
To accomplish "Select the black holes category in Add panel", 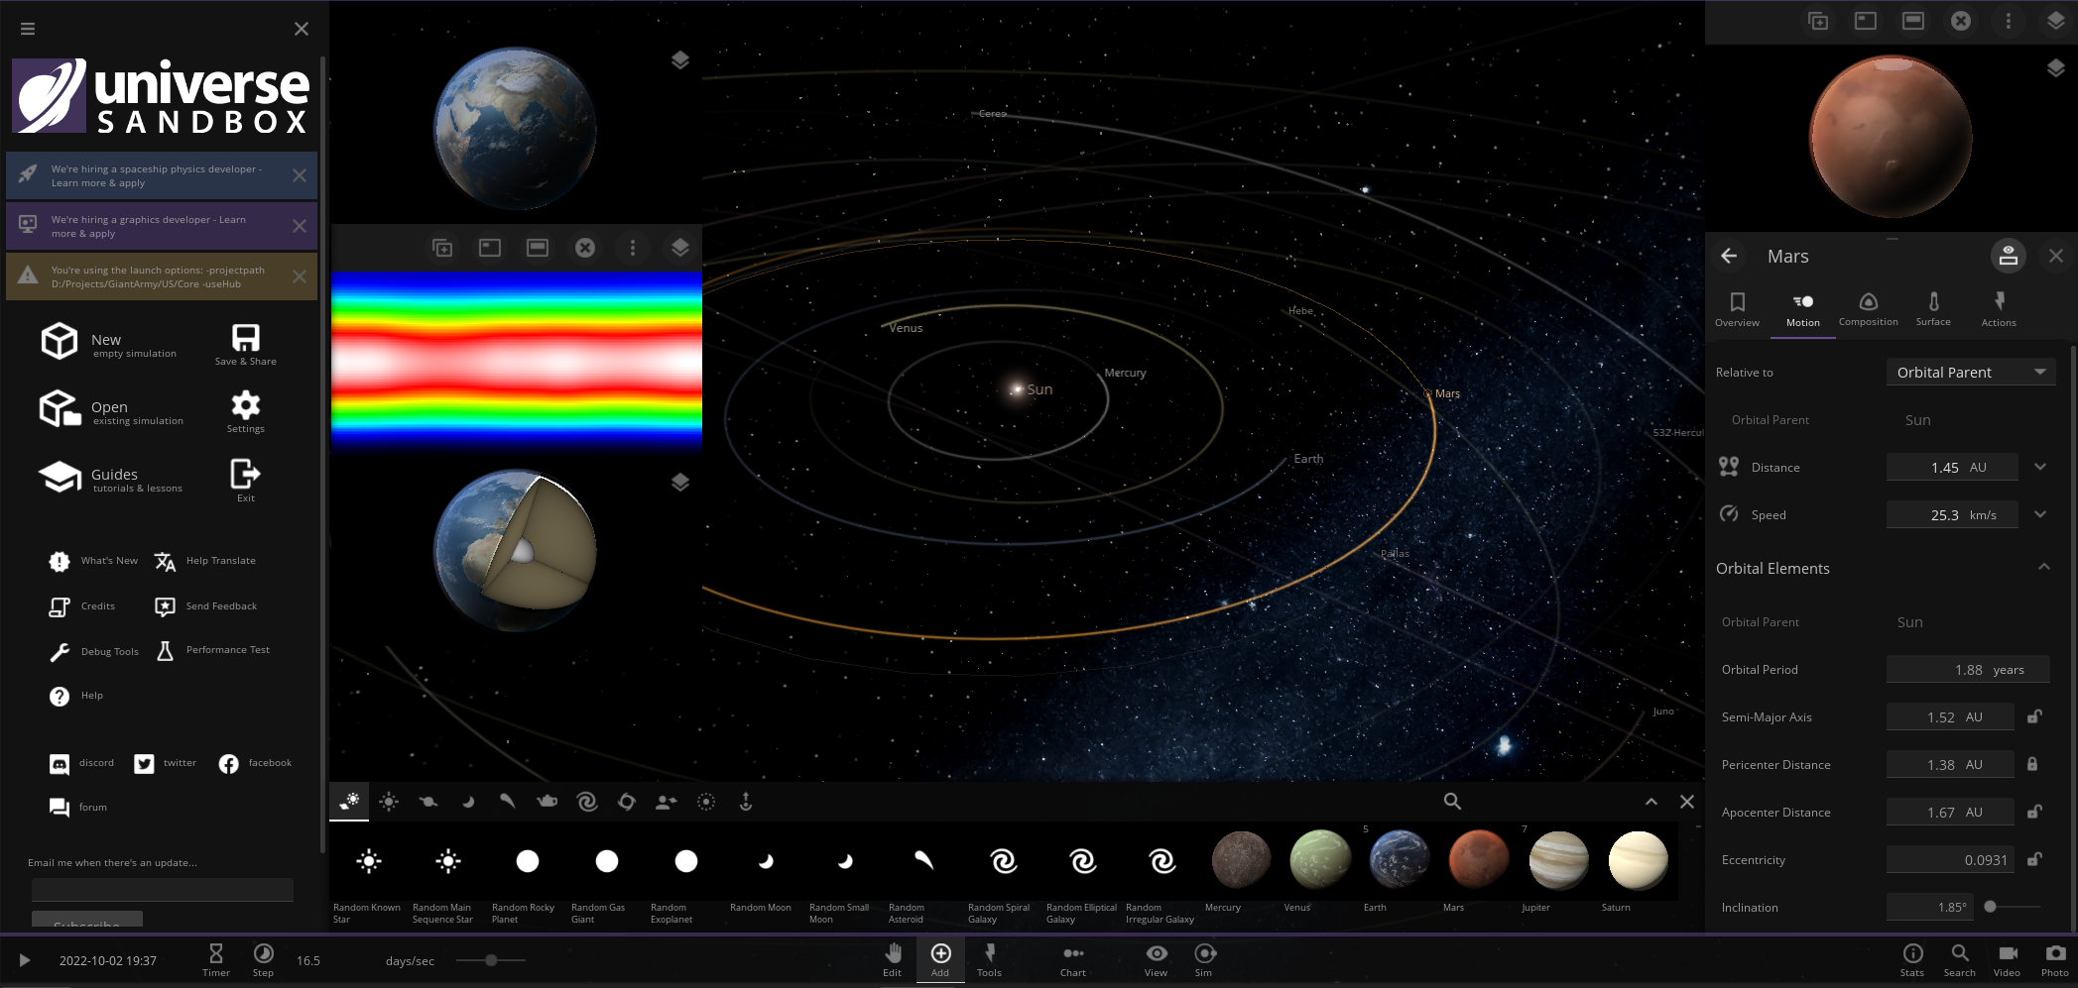I will [x=627, y=802].
